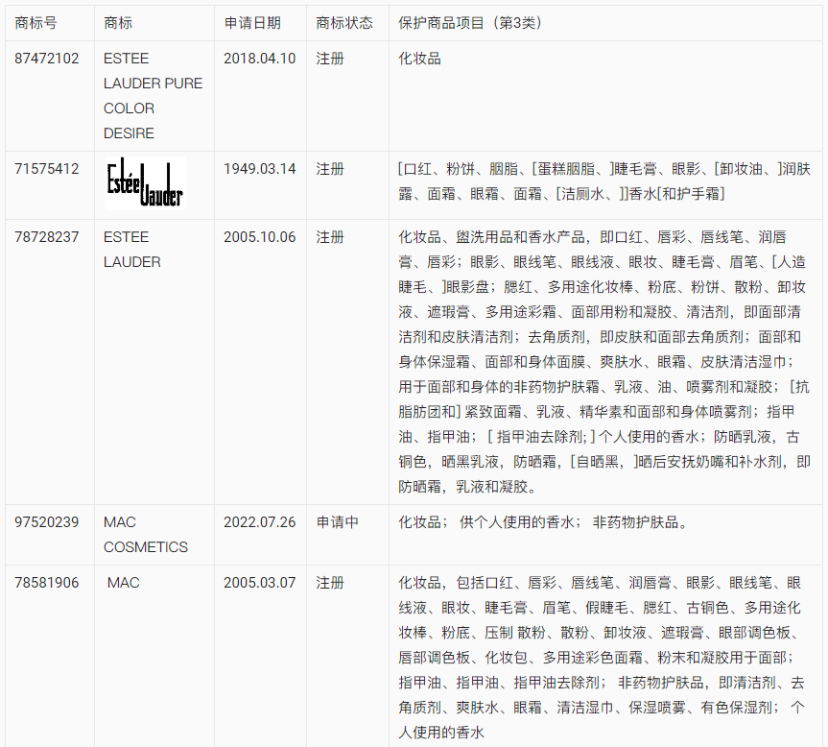Click trademark number 78728237
Image resolution: width=828 pixels, height=747 pixels.
point(46,236)
